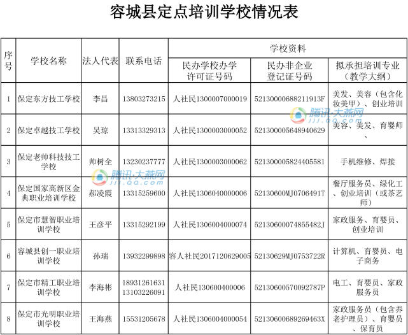Click registration code 52130629MJ0753722R

tap(290, 256)
